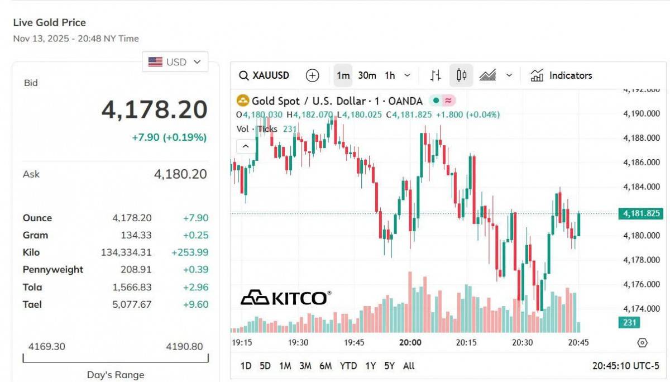Open the chart style dropdown arrow
Screen dimensions: 670x382
click(508, 75)
